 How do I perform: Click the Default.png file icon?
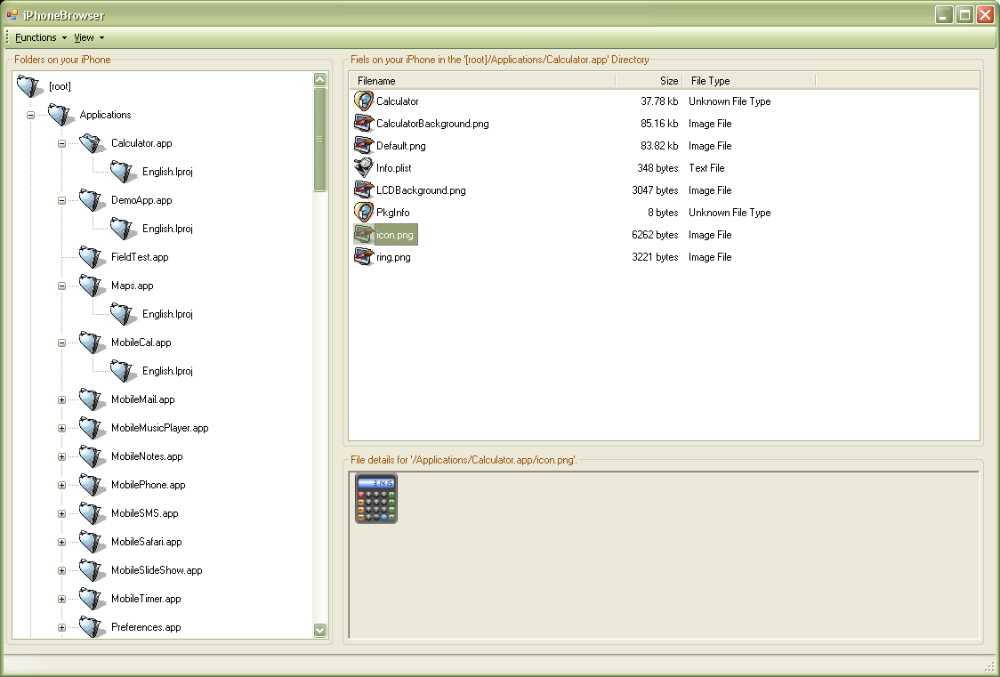pyautogui.click(x=364, y=146)
